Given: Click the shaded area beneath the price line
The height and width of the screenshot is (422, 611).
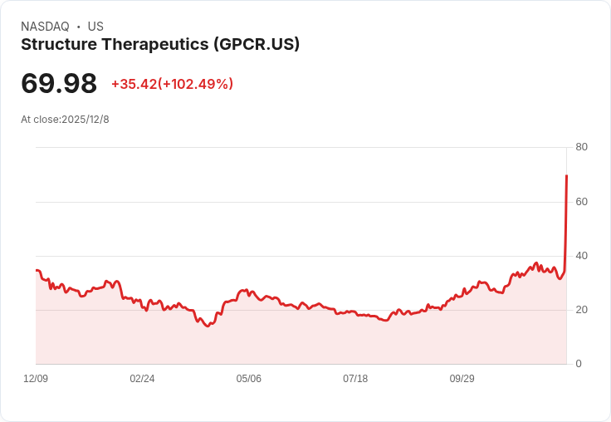Looking at the screenshot, I should (x=301, y=337).
